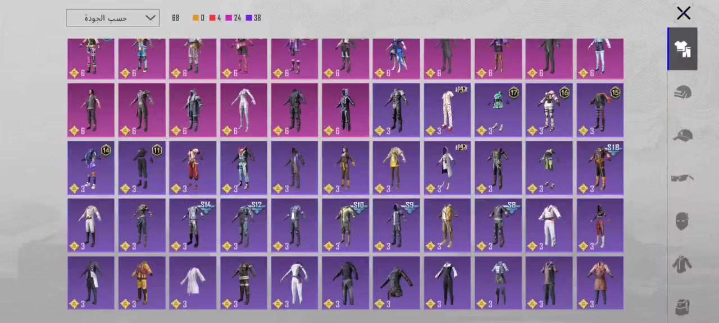Select the outfit with the S18 badge
The width and height of the screenshot is (719, 323).
[x=600, y=167]
